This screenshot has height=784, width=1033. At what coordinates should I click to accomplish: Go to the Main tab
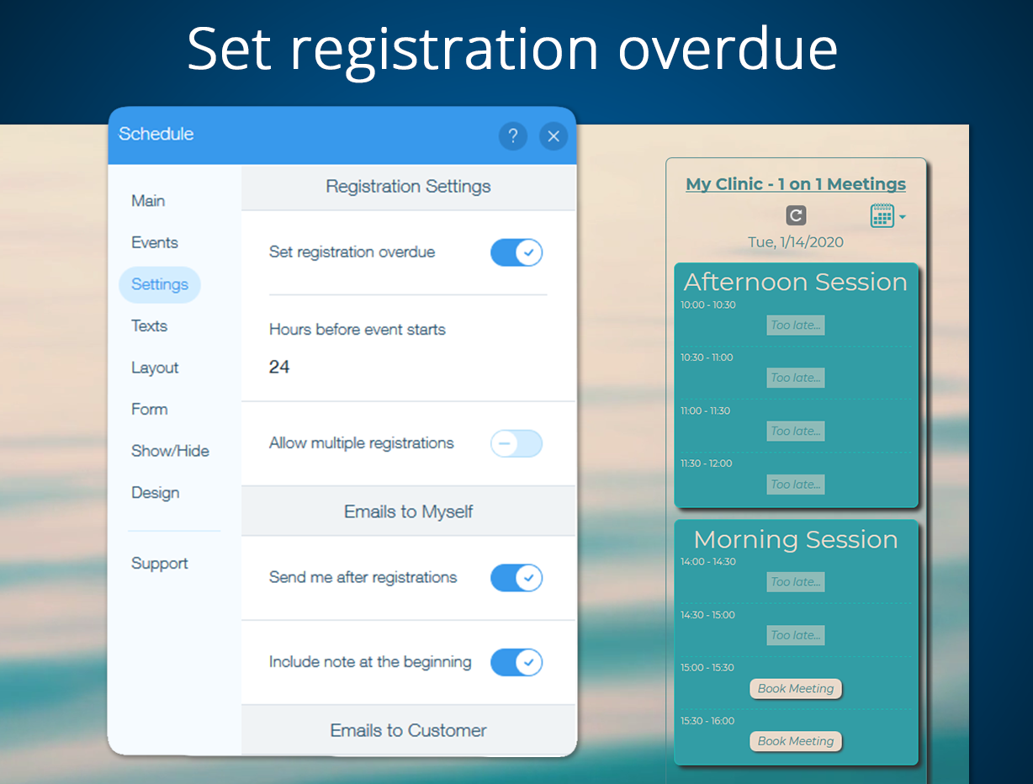pos(148,201)
